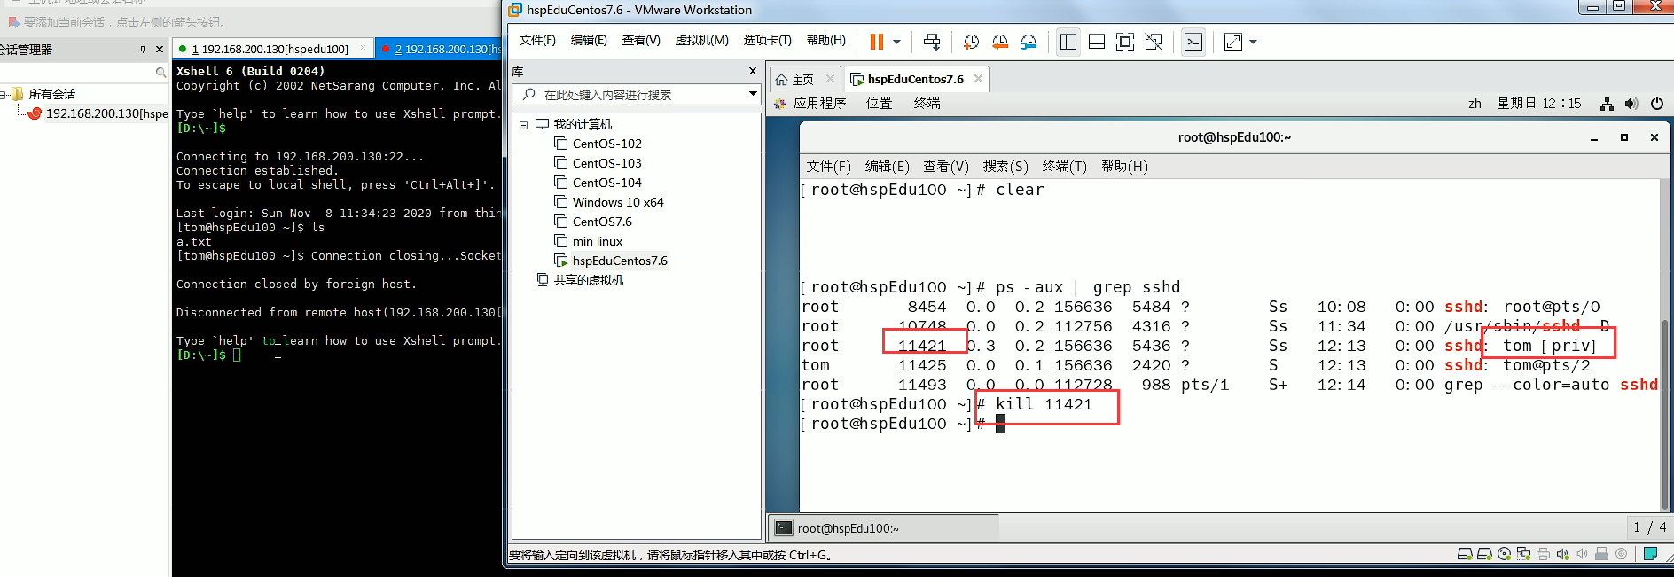
Task: Open the 位置 menu in CentOS
Action: pos(879,103)
